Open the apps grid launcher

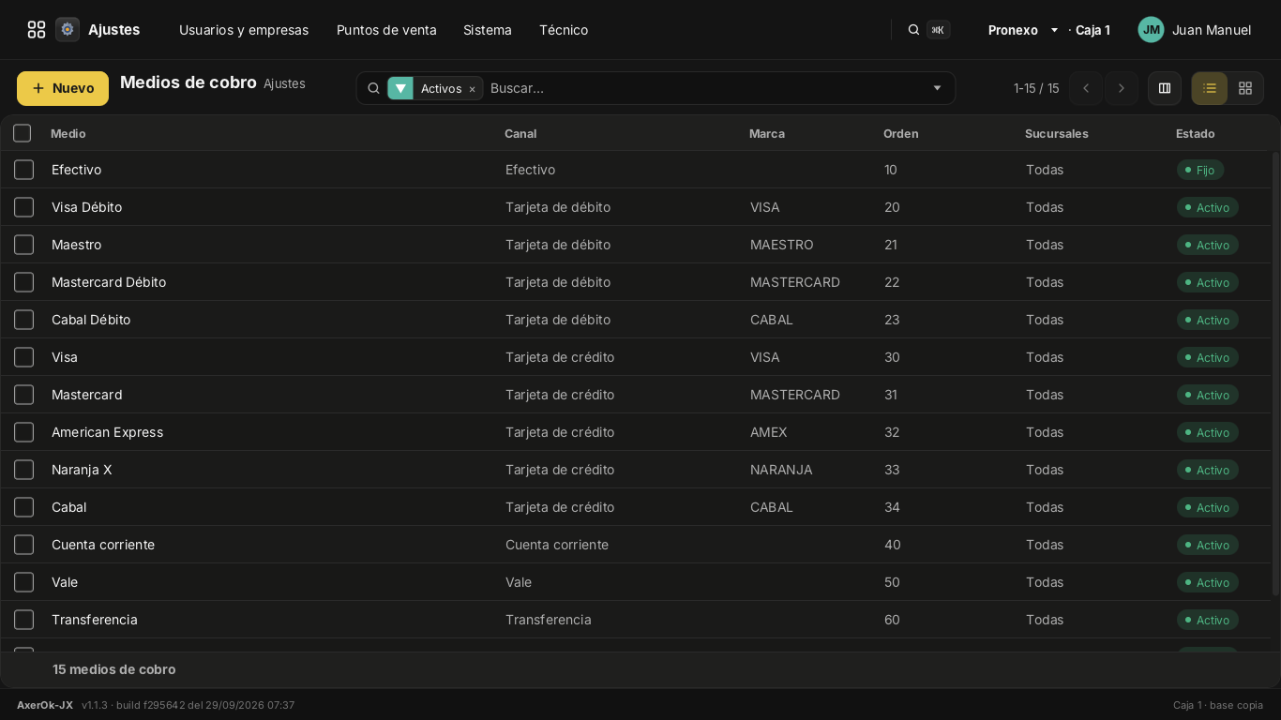pyautogui.click(x=37, y=30)
